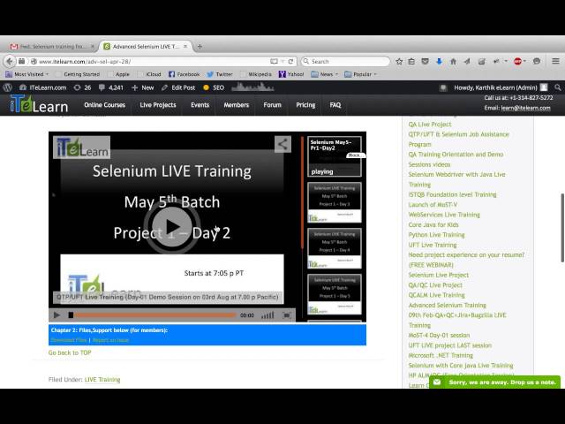565x424 pixels.
Task: Open the Most Visited bookmarks dropdown
Action: pos(27,74)
